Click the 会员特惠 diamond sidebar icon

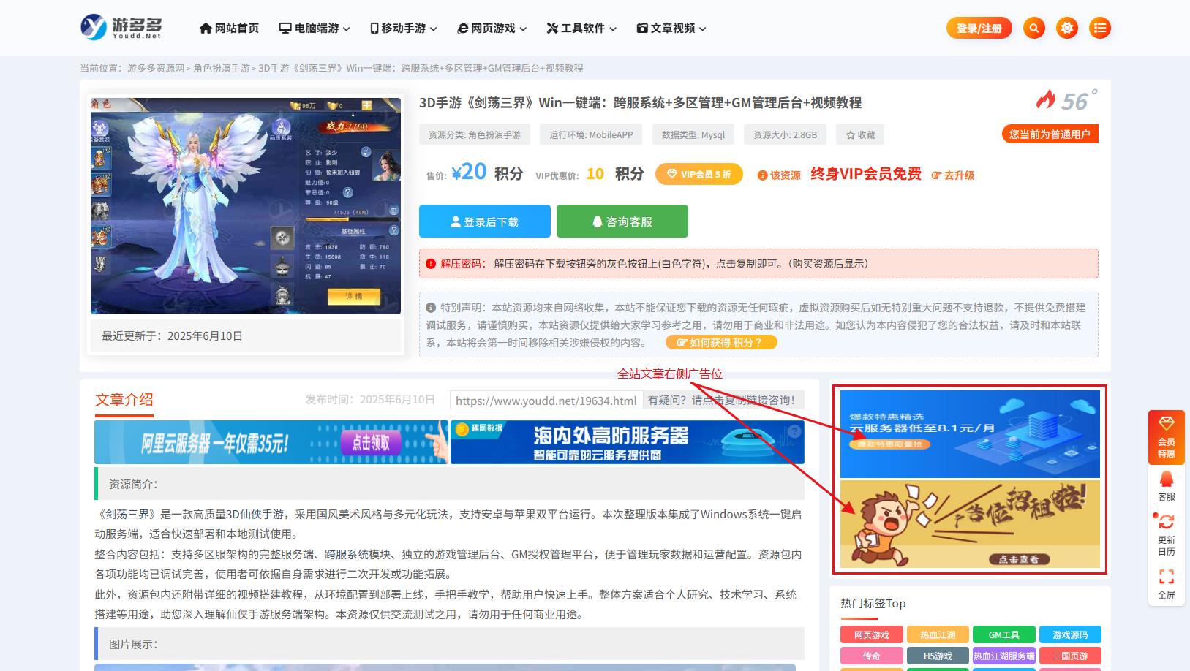coord(1166,437)
